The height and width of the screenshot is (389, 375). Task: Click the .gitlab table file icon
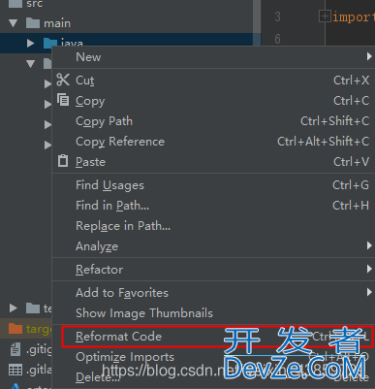[16, 370]
